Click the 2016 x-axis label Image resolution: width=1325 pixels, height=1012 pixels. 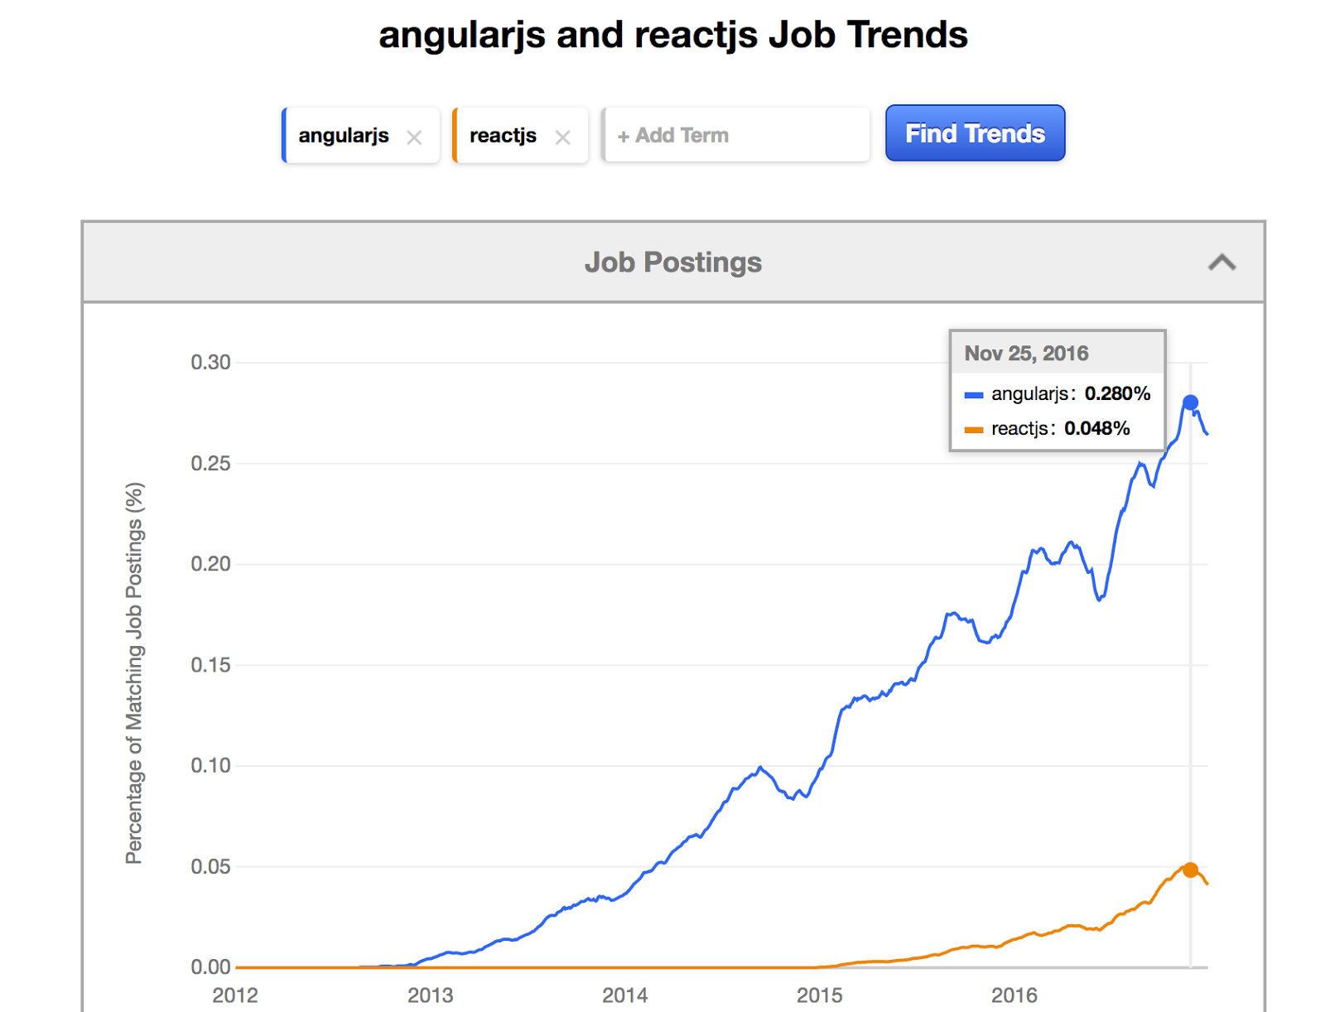pos(1014,995)
